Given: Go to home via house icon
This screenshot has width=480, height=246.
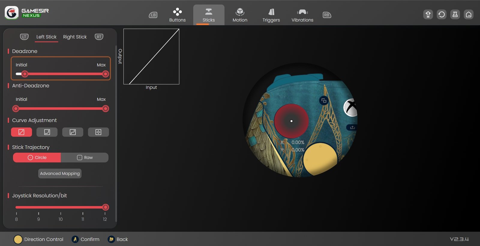Looking at the screenshot, I should point(469,14).
